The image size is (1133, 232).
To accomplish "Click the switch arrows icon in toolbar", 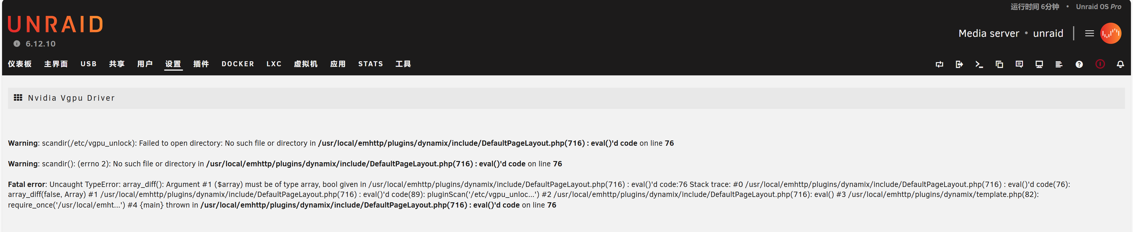I will pos(939,64).
